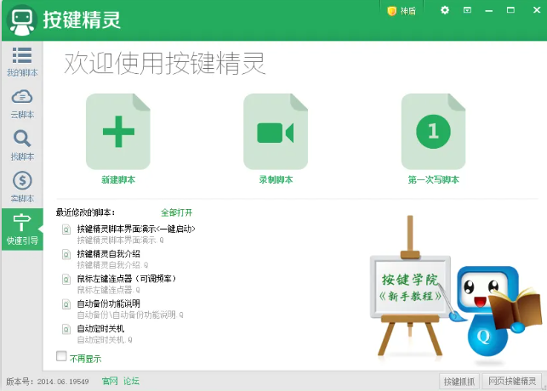Click file icon beside 自动定时关机
The width and height of the screenshot is (547, 391).
(x=66, y=329)
